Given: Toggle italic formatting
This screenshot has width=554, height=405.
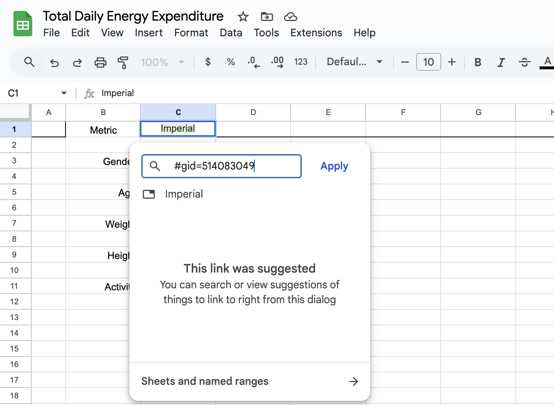Looking at the screenshot, I should [501, 62].
